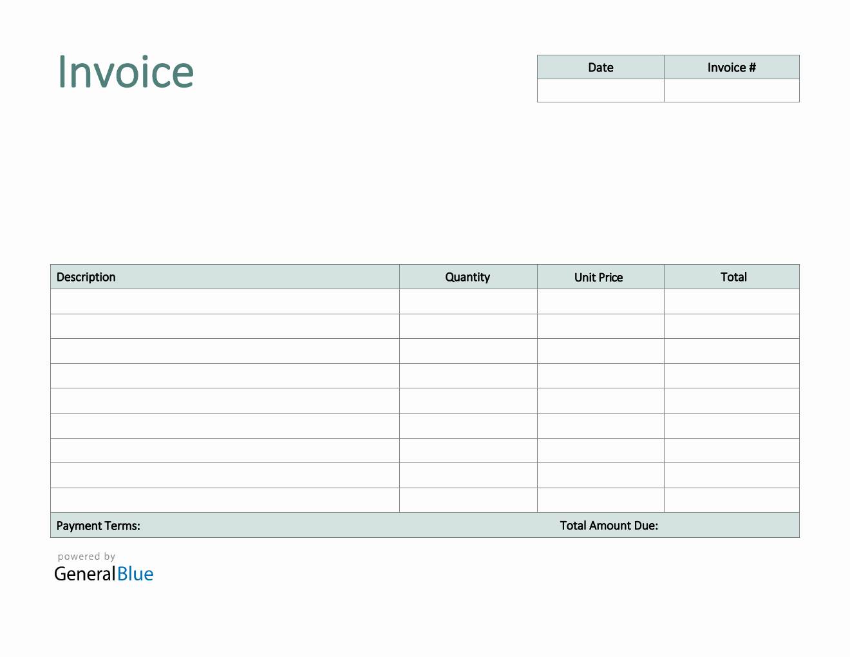Select the blank cell under Invoice #
850x657 pixels.
tap(732, 91)
